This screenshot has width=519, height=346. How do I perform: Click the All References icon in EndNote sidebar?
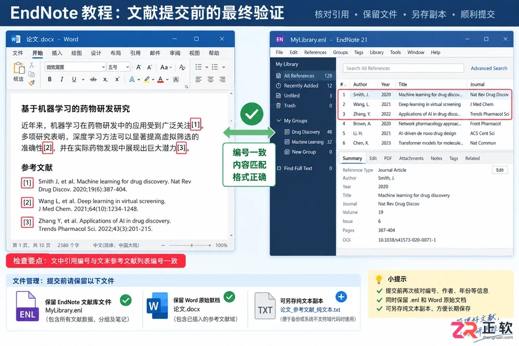tap(279, 76)
